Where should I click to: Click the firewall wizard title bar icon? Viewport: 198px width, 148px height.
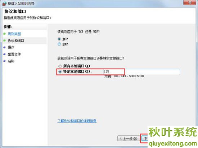4,3
